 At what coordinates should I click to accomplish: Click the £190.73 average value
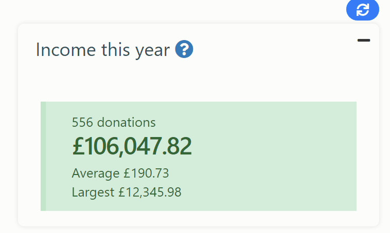[147, 173]
